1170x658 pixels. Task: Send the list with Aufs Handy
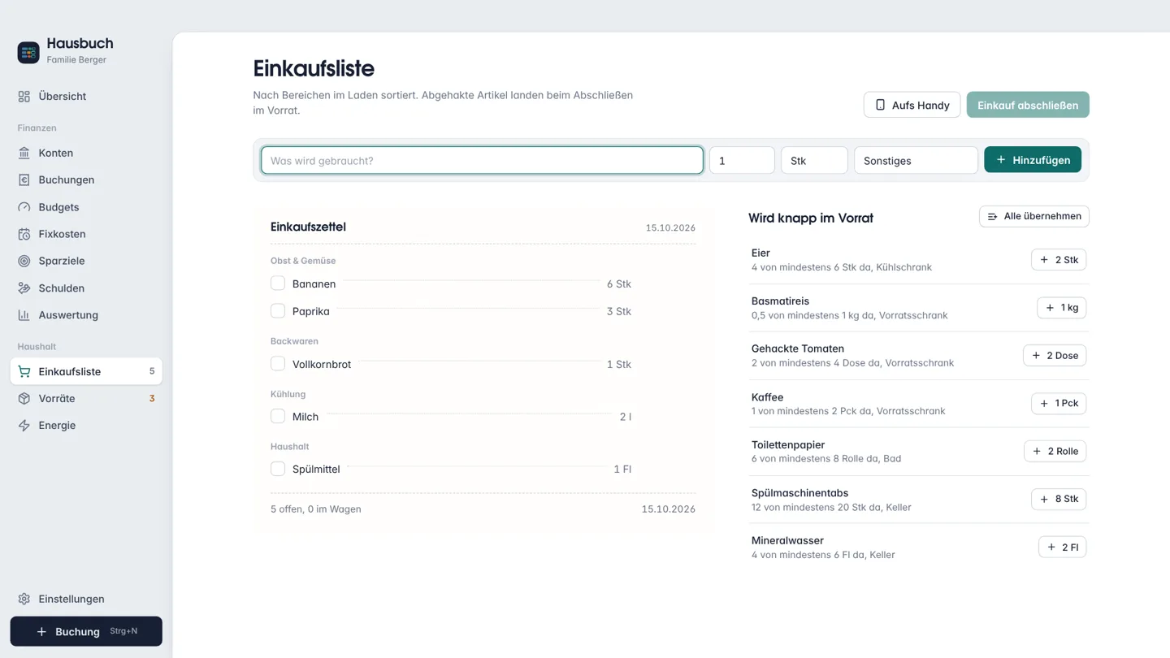(912, 105)
